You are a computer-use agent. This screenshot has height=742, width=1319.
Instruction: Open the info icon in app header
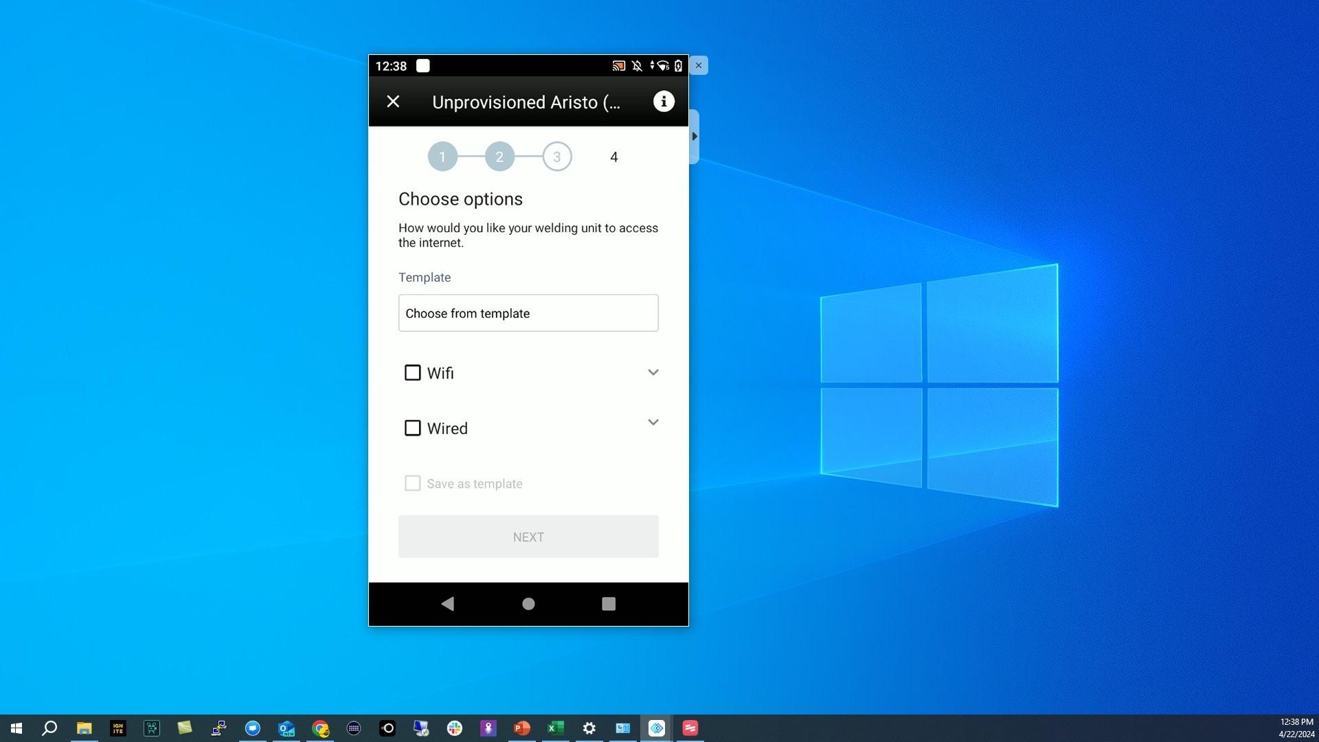click(x=664, y=102)
